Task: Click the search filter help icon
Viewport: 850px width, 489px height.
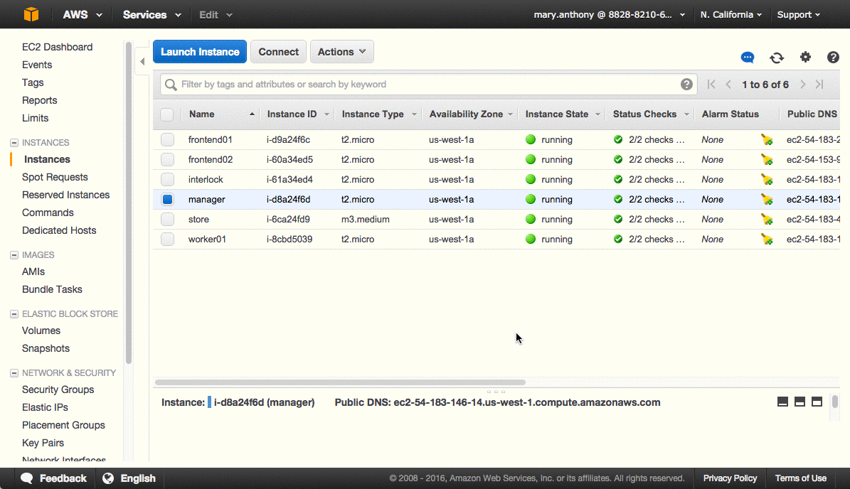Action: point(686,85)
